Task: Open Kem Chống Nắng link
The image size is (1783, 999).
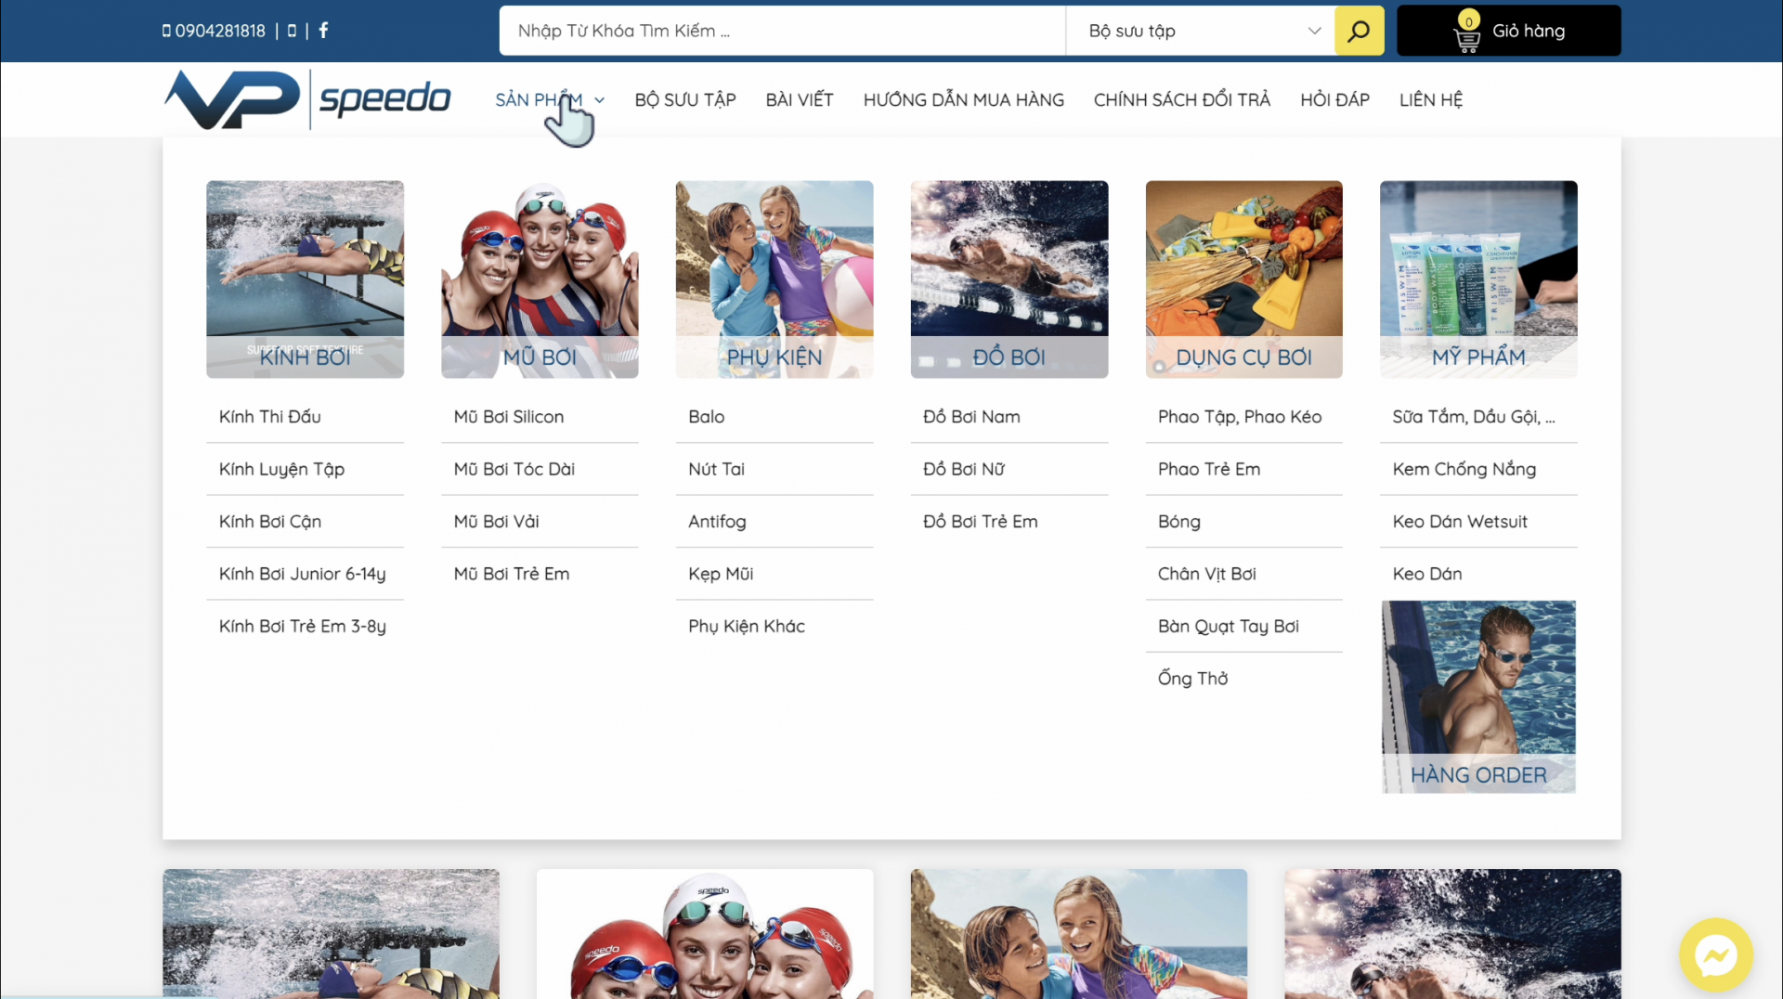Action: coord(1464,469)
